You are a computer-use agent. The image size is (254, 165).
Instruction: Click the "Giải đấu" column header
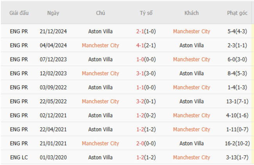tap(19, 13)
